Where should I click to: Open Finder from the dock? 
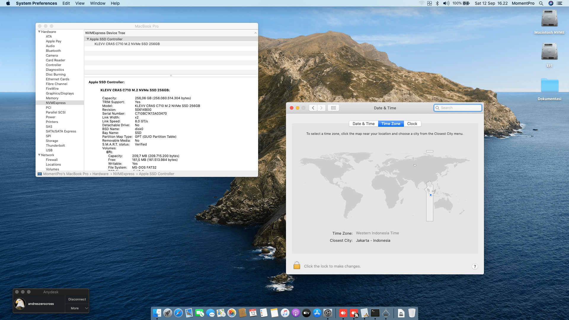[x=157, y=313]
